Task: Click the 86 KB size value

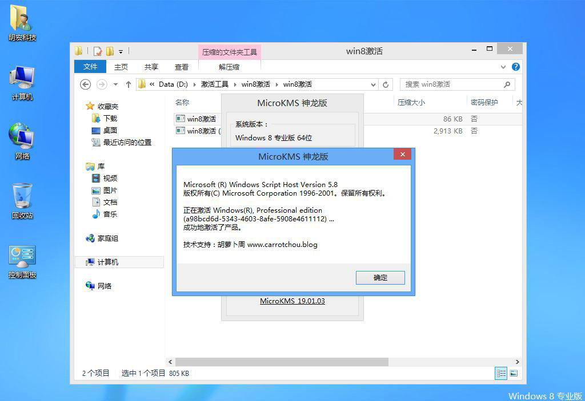Action: (452, 119)
